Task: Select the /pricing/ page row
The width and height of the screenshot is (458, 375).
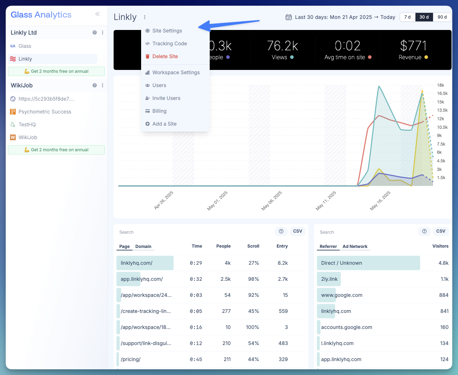Action: tap(211, 359)
